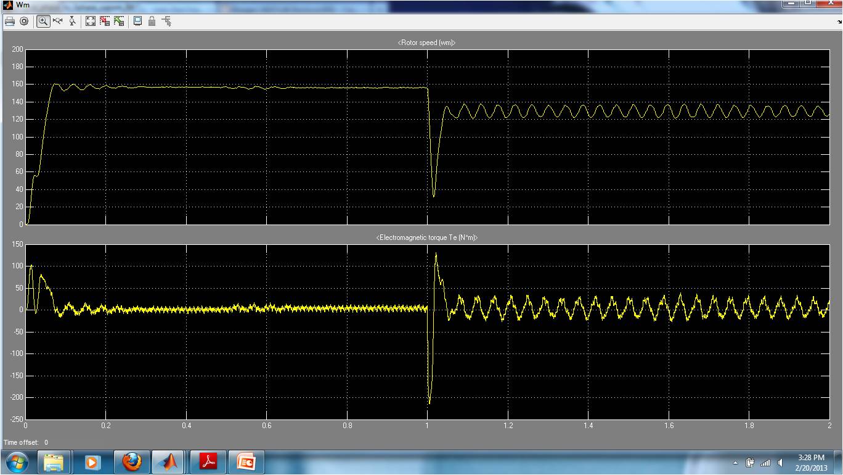Screen dimensions: 843x475
Task: Enable floating scope mode
Action: pos(137,20)
